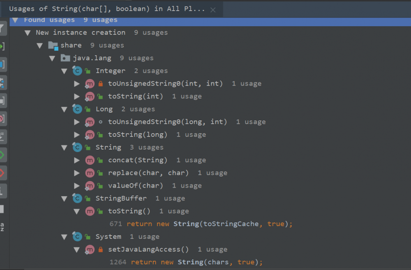Expand toString(long) usages
This screenshot has width=411, height=270.
77,135
